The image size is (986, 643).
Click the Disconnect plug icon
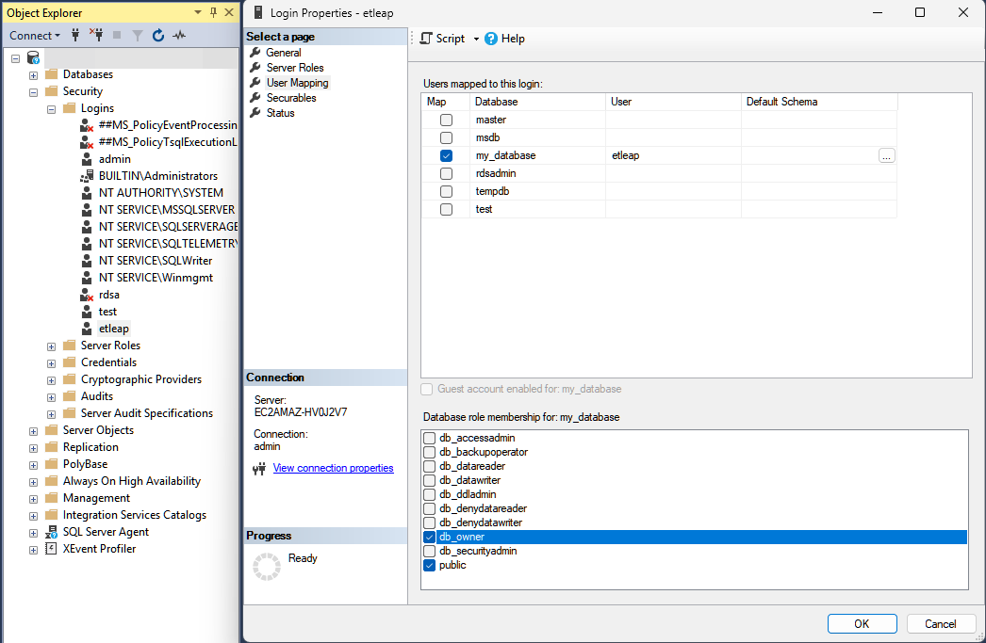tap(95, 36)
